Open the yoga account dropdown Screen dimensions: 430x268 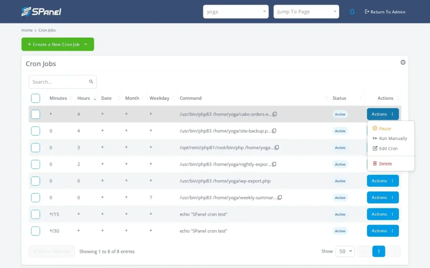click(236, 11)
